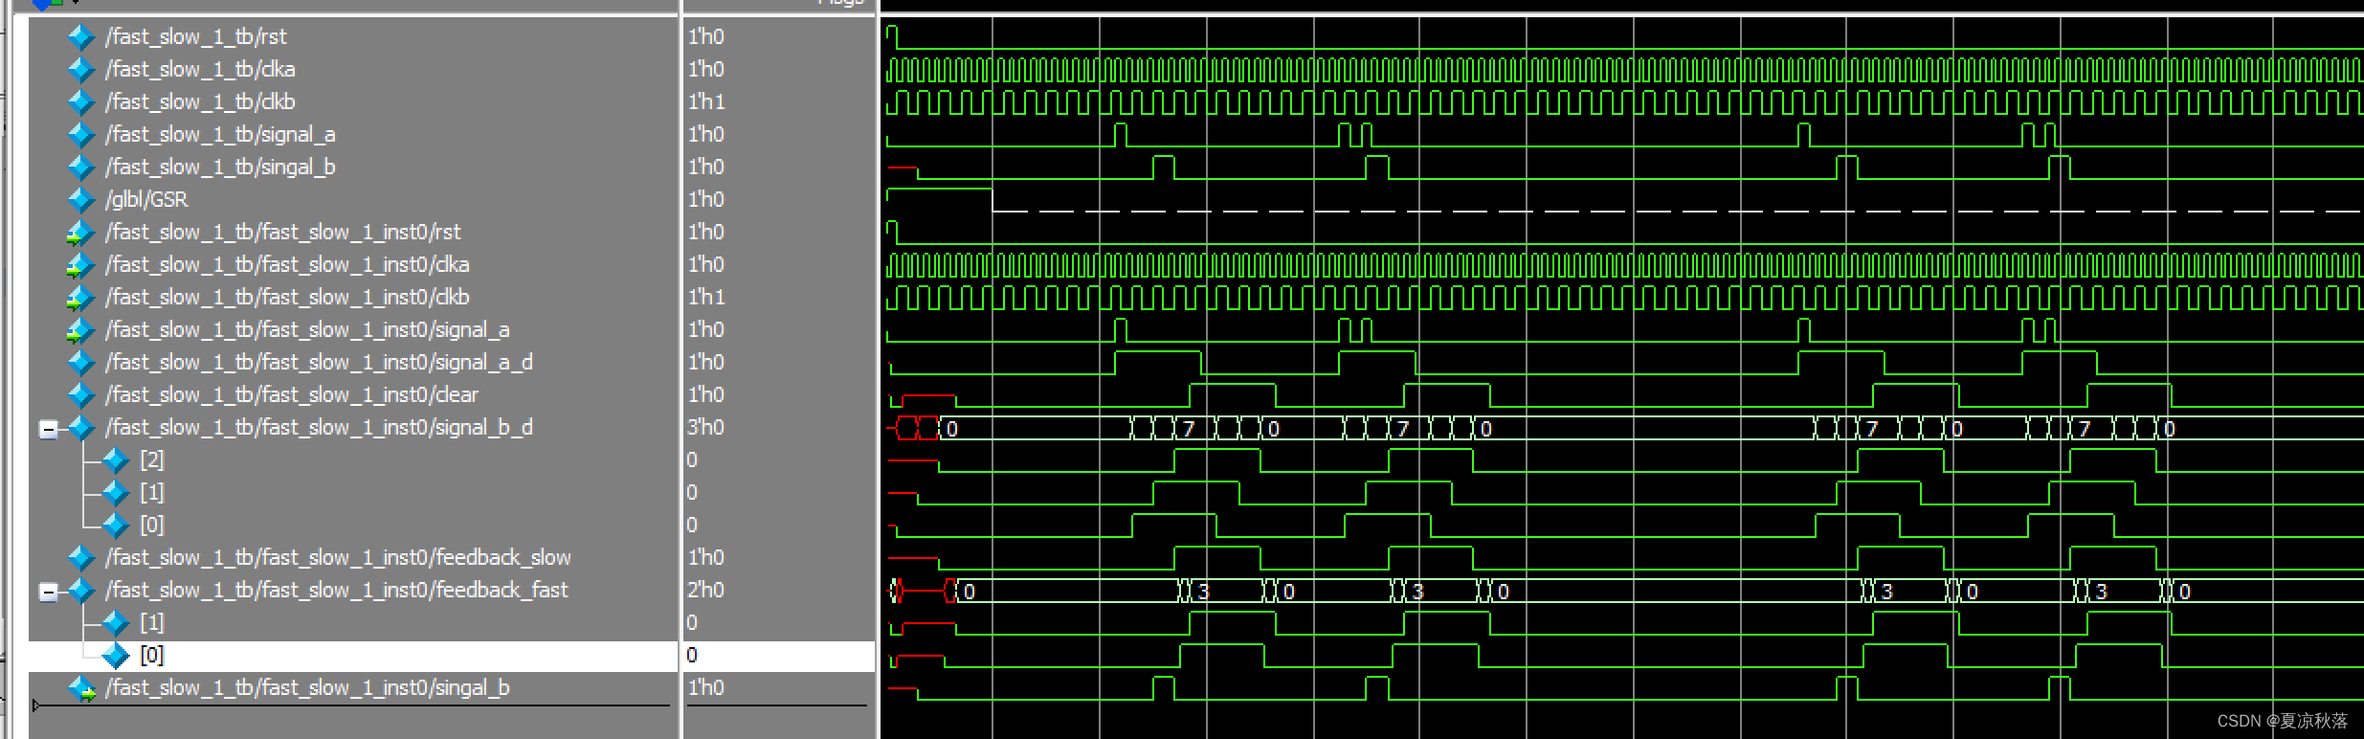Click the 1'h0 value of fast_slow_1_inst0/feedback_slow
Image resolution: width=2364 pixels, height=739 pixels.
coord(706,557)
